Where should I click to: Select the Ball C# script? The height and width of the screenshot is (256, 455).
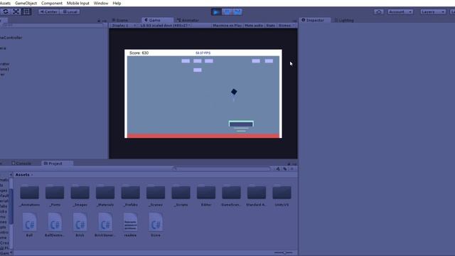tap(29, 225)
